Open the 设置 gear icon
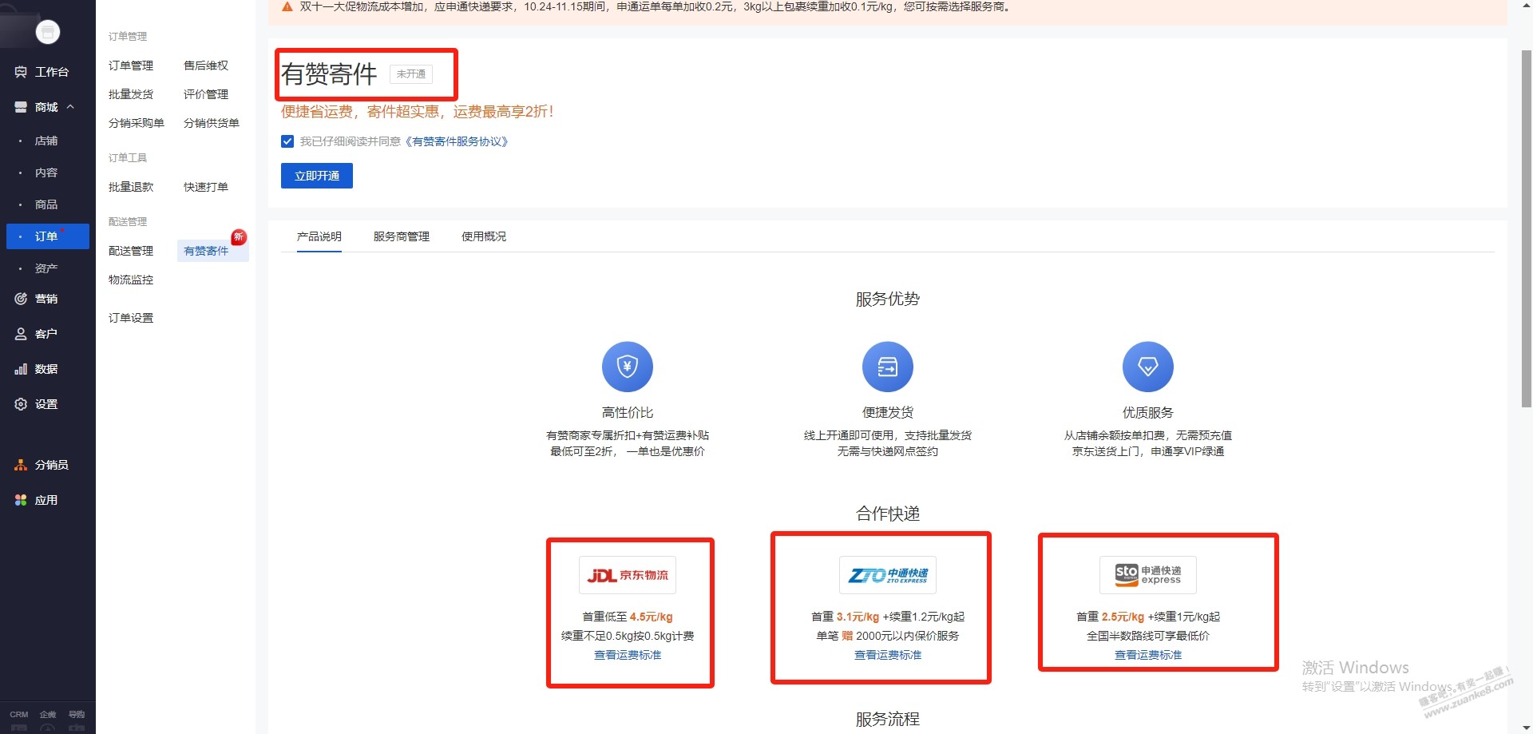Viewport: 1533px width, 734px height. tap(21, 404)
